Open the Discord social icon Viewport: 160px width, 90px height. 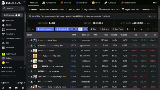[16, 88]
